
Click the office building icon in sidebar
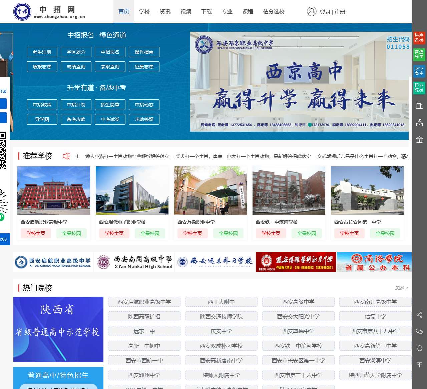(x=419, y=106)
